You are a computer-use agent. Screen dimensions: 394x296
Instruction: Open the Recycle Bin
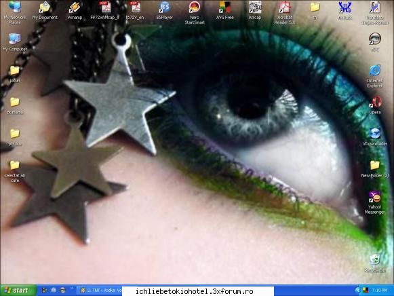pos(375,263)
